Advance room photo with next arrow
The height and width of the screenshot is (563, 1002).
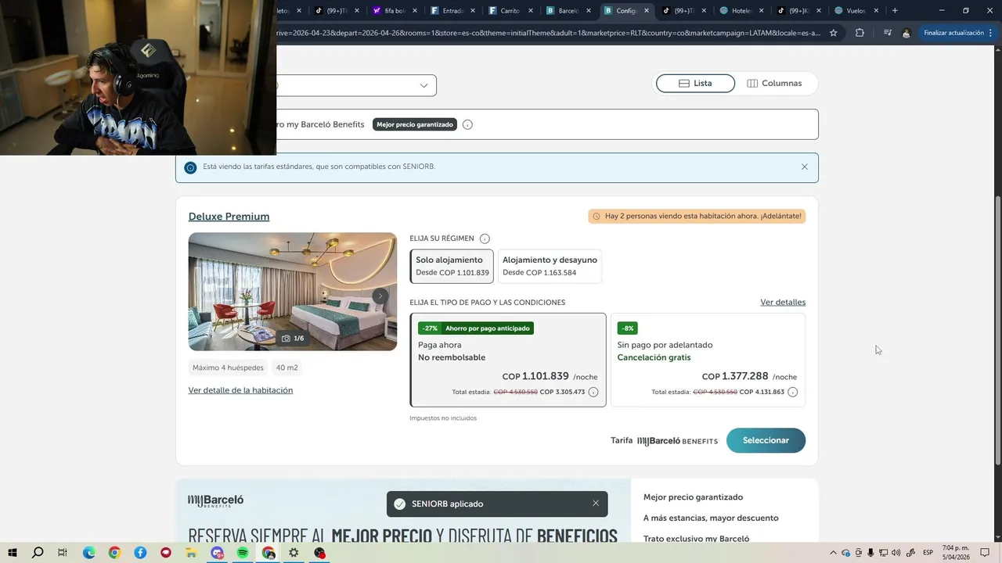(x=380, y=296)
